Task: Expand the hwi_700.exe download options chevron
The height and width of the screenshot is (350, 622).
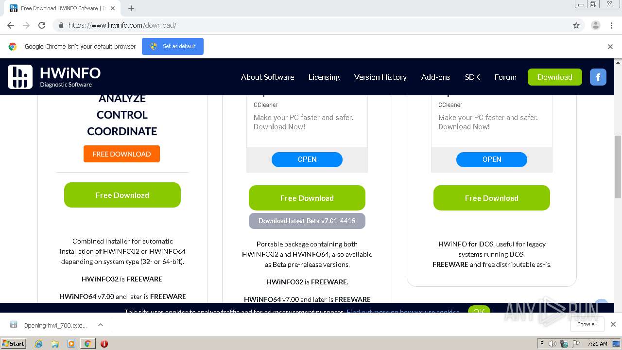Action: click(101, 325)
